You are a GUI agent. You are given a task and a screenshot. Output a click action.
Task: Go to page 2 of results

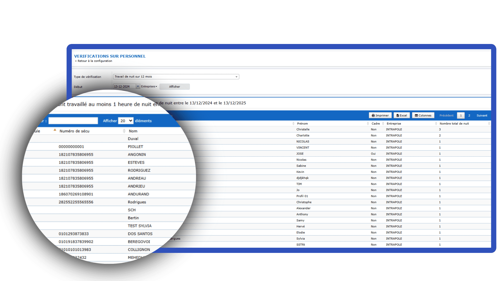pyautogui.click(x=469, y=116)
